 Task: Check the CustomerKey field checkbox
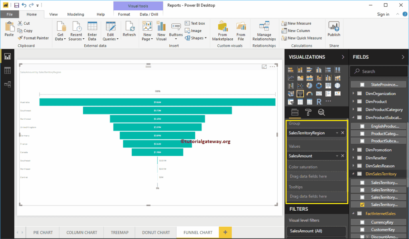coord(362,229)
